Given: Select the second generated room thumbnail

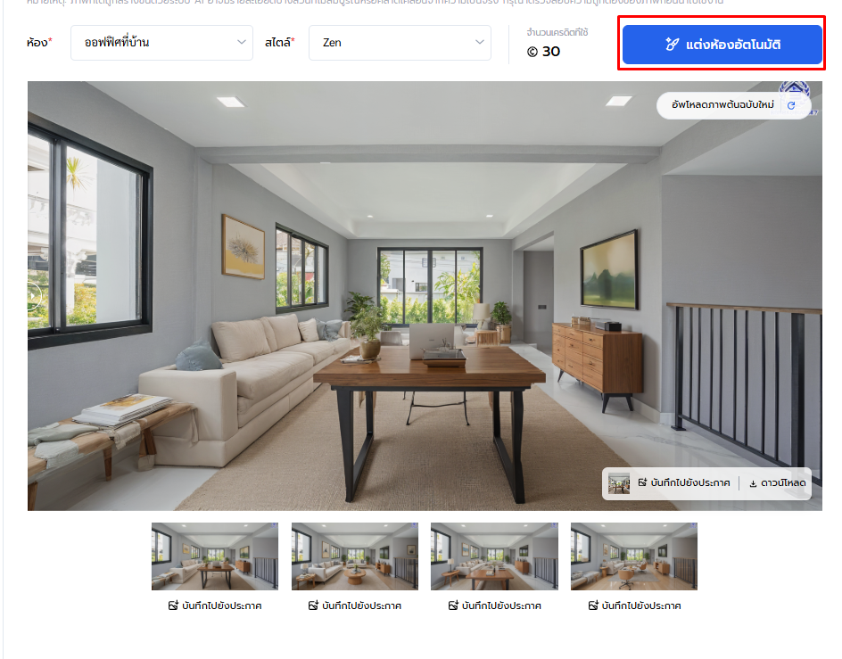Looking at the screenshot, I should [x=354, y=556].
